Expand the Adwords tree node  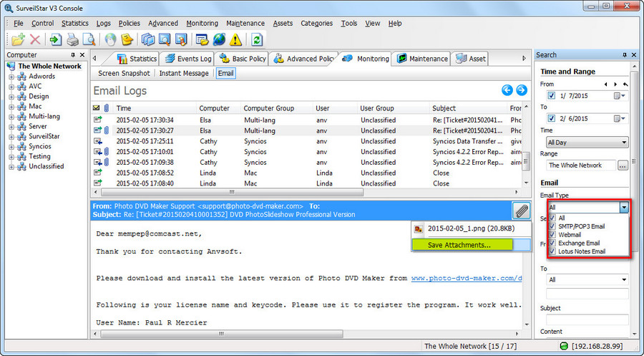coord(11,77)
